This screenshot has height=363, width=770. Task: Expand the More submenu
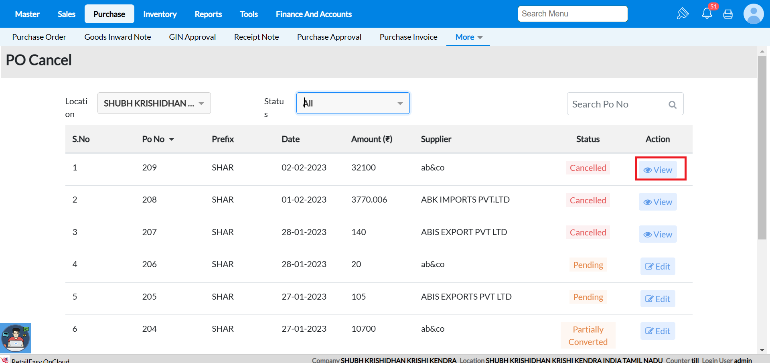tap(468, 37)
